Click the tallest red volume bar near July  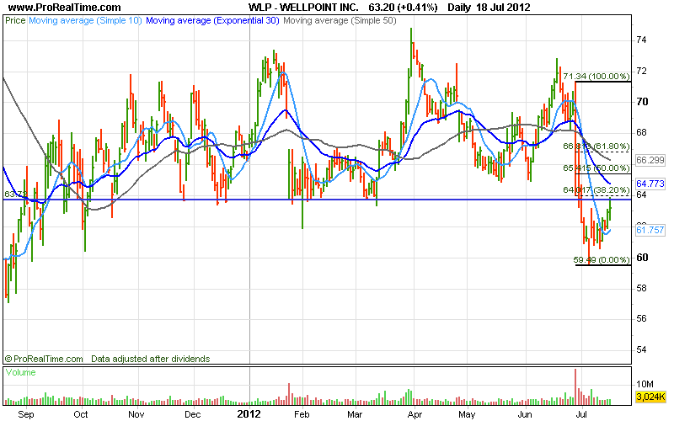575,386
